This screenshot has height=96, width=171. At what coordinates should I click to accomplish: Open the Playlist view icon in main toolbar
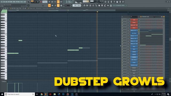pyautogui.click(x=84, y=5)
